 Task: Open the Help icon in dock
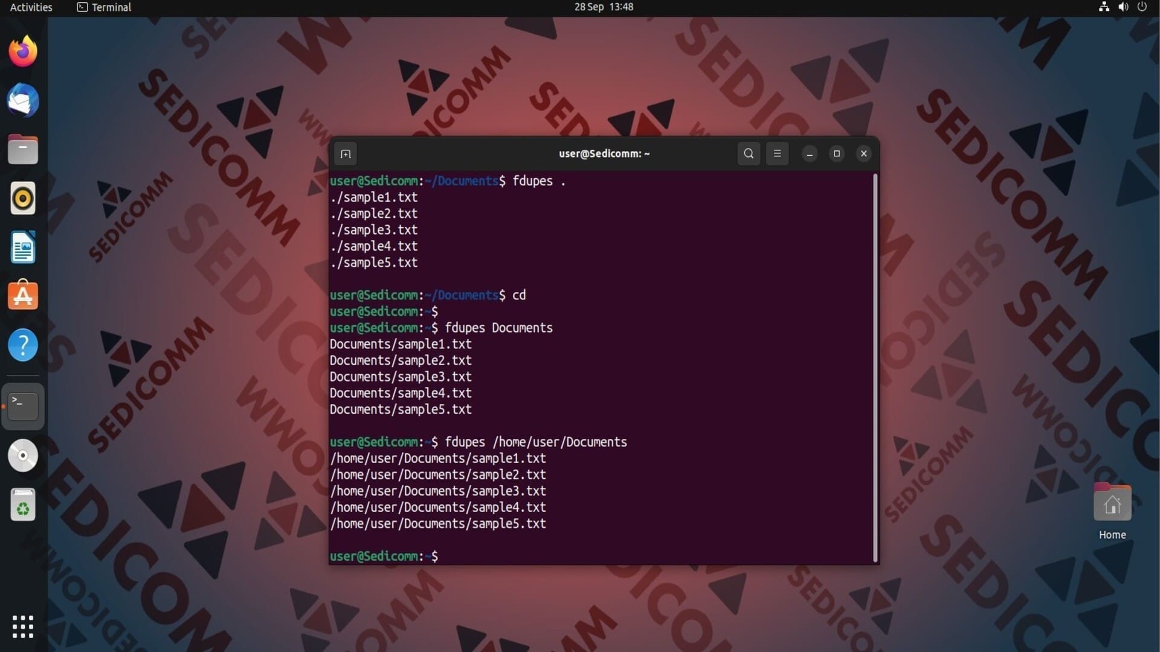click(x=23, y=345)
